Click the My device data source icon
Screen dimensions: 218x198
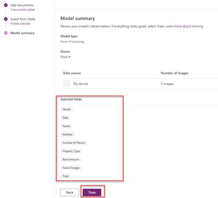tap(67, 84)
